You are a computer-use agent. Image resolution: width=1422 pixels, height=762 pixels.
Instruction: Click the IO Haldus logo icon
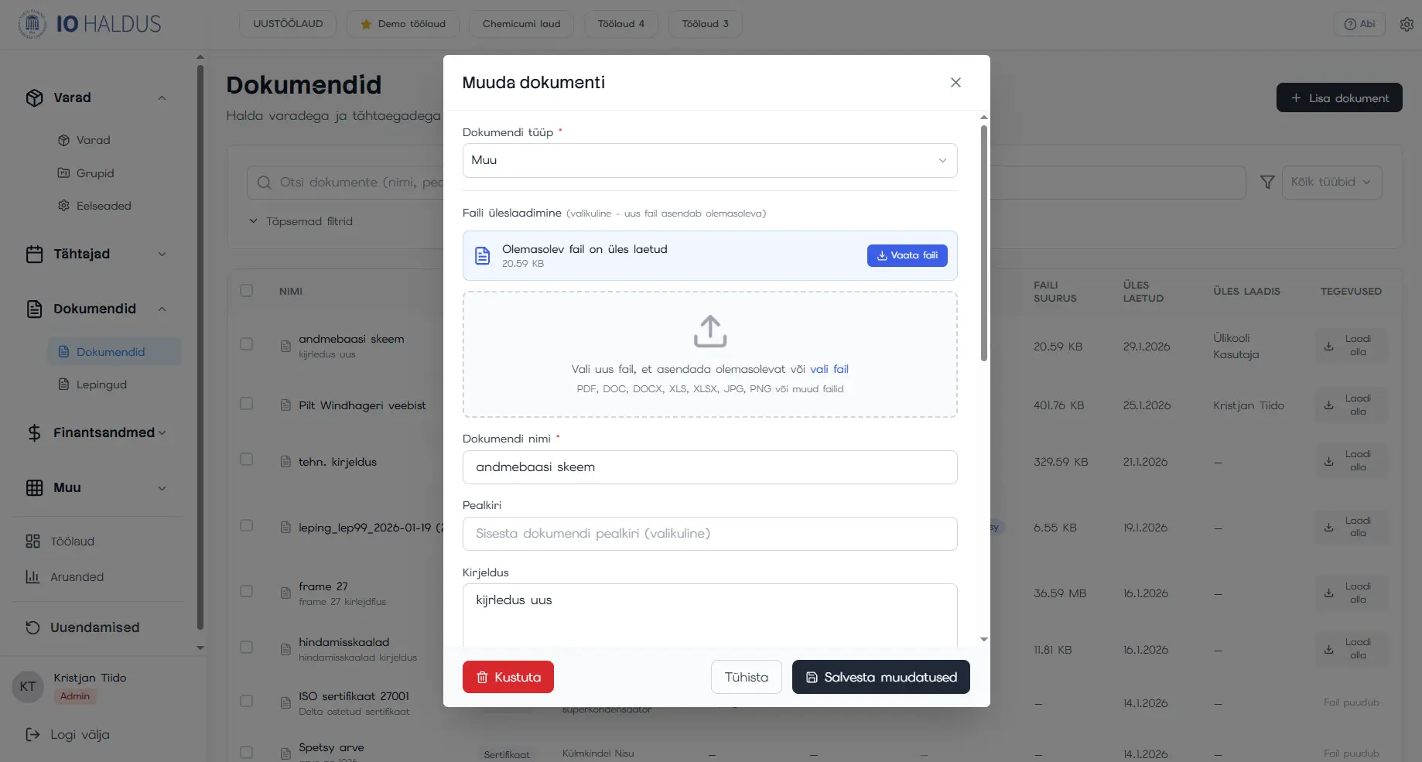pyautogui.click(x=32, y=24)
